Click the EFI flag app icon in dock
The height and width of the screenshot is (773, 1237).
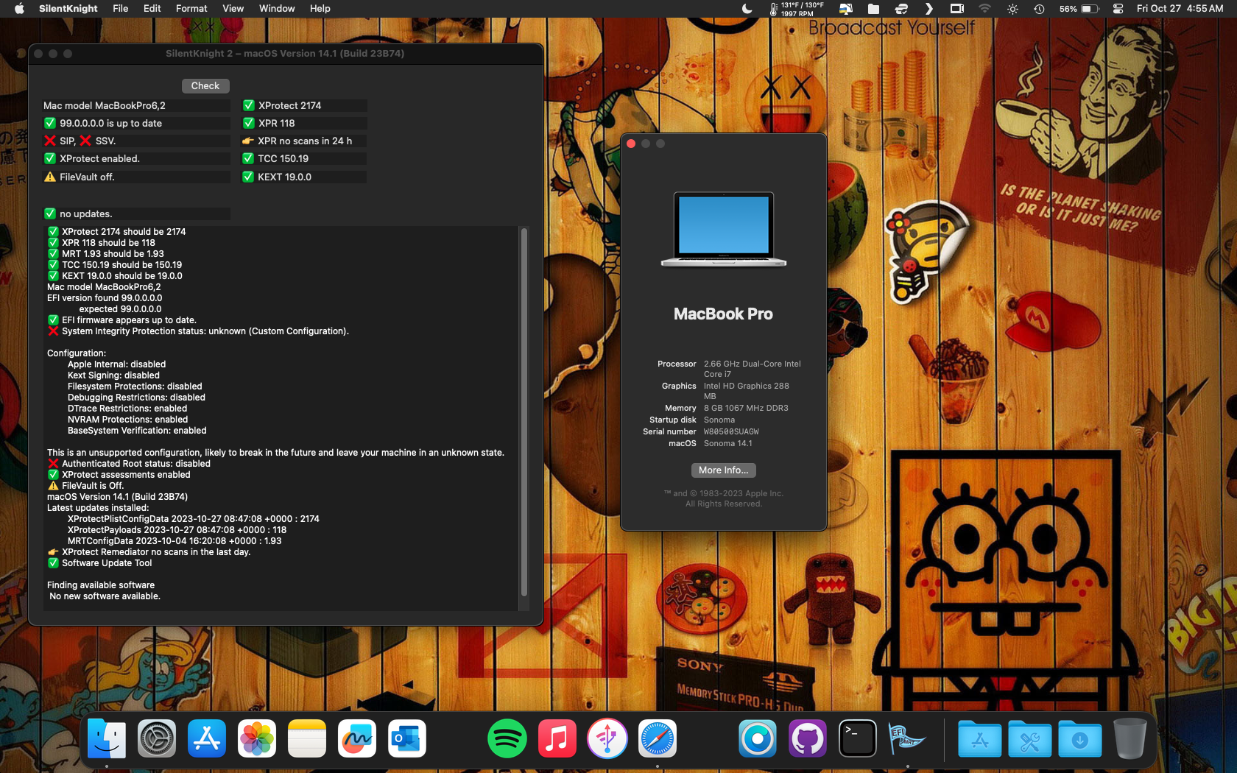click(x=907, y=739)
